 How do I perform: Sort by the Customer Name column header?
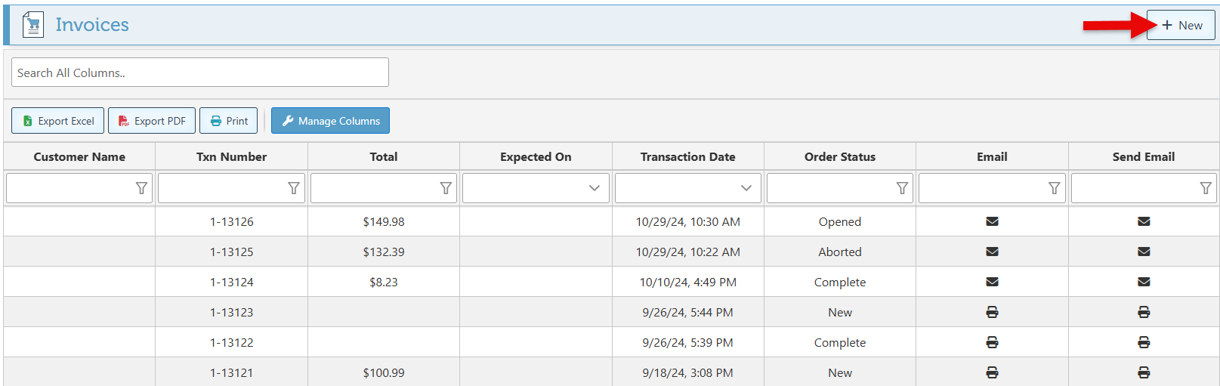[79, 156]
